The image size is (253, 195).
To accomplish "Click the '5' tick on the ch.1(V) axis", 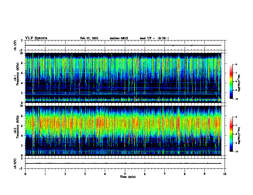I will pyautogui.click(x=22, y=40).
